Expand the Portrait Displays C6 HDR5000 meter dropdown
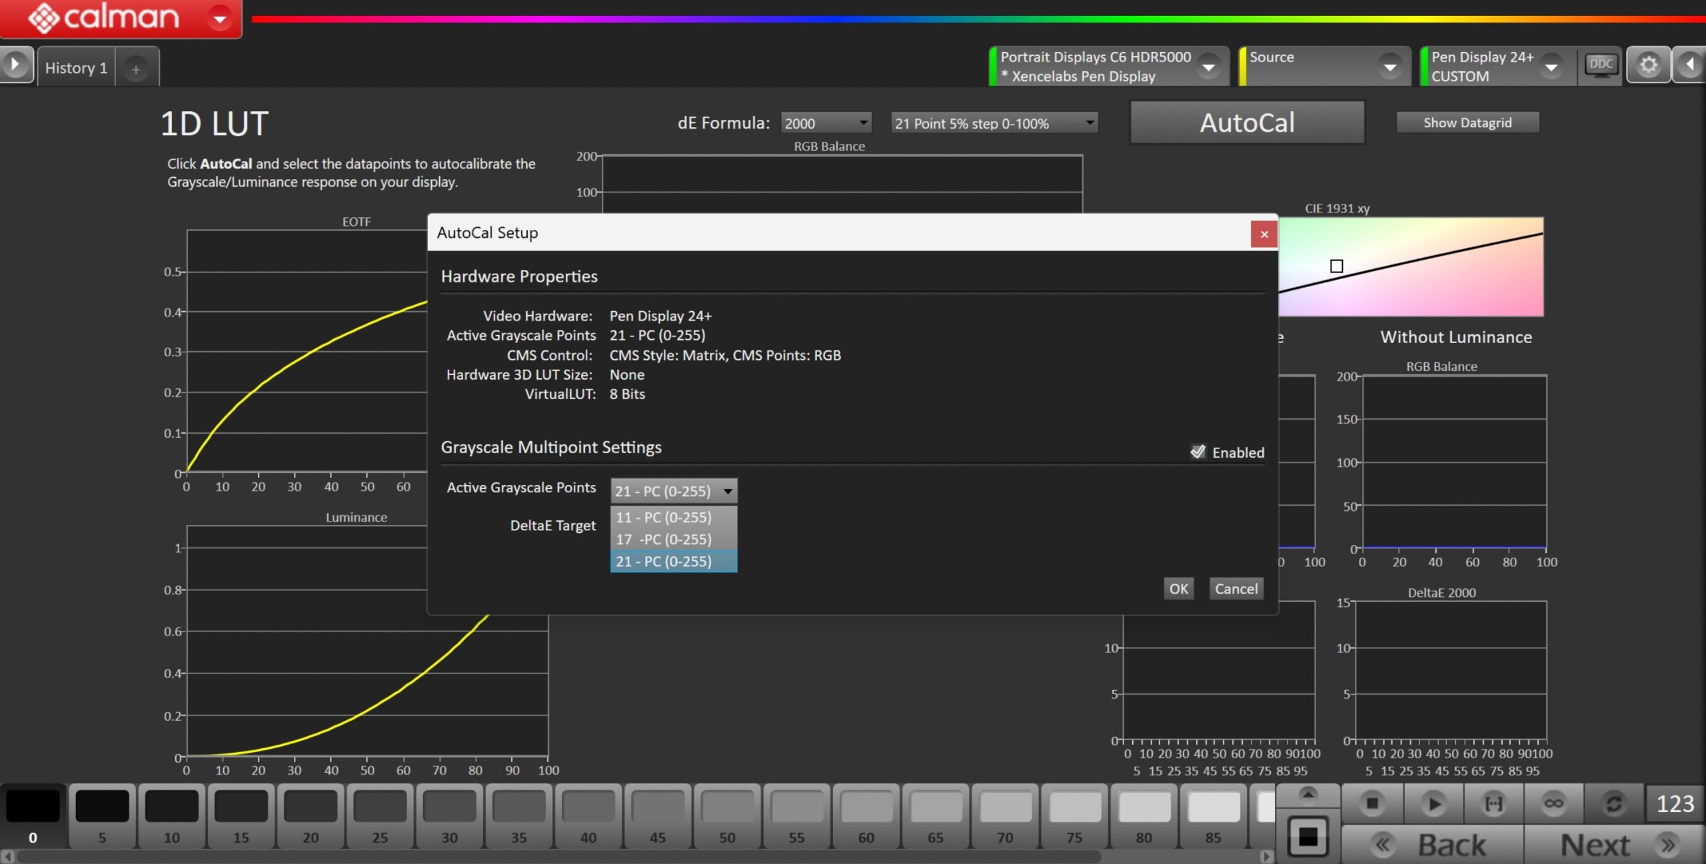Screen dimensions: 1706x864 [x=1208, y=67]
